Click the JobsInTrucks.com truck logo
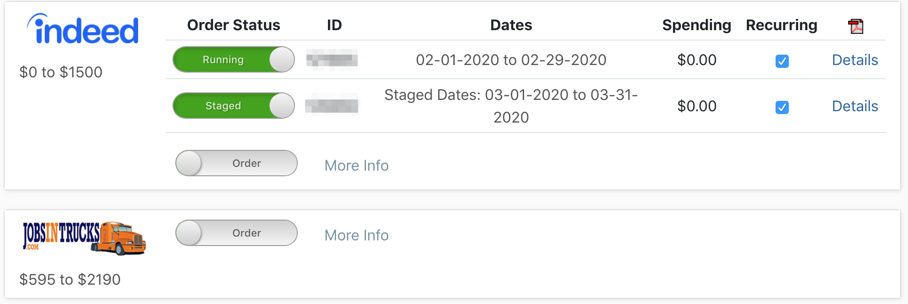The width and height of the screenshot is (908, 304). coord(84,238)
